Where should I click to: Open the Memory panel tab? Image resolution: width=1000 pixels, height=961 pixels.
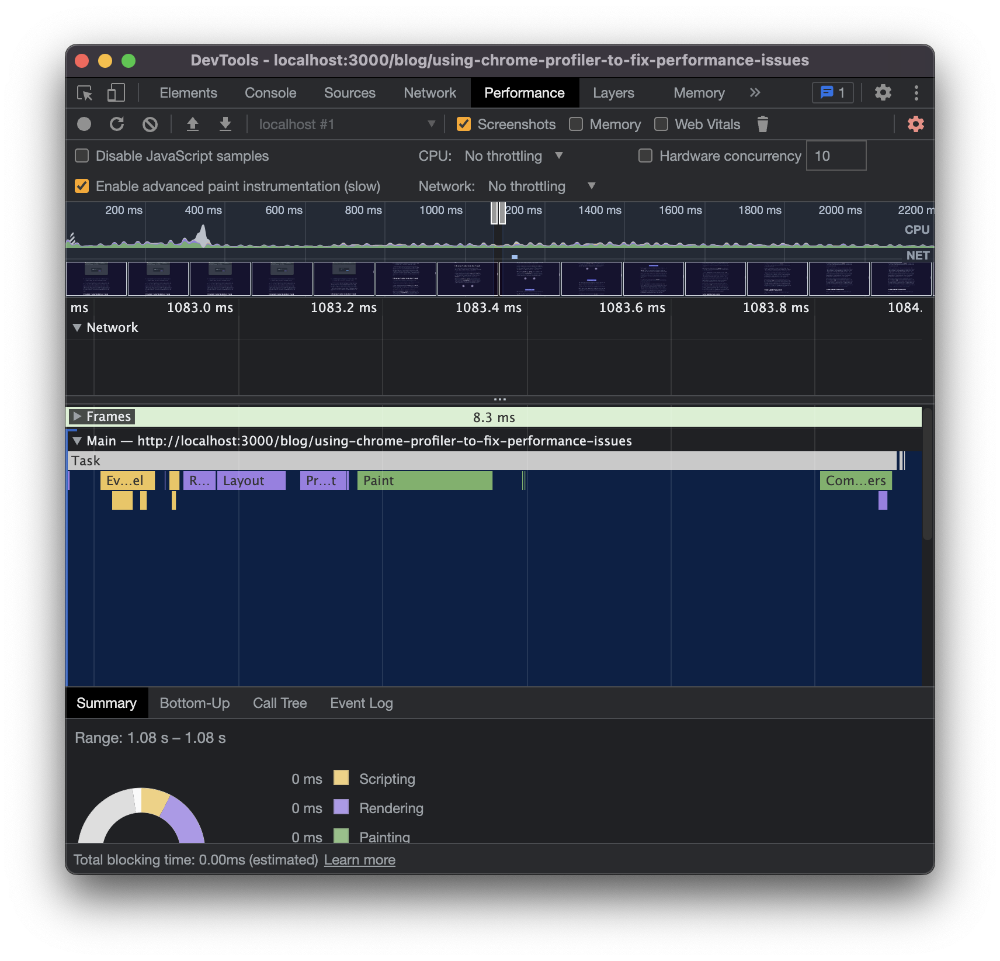click(699, 93)
